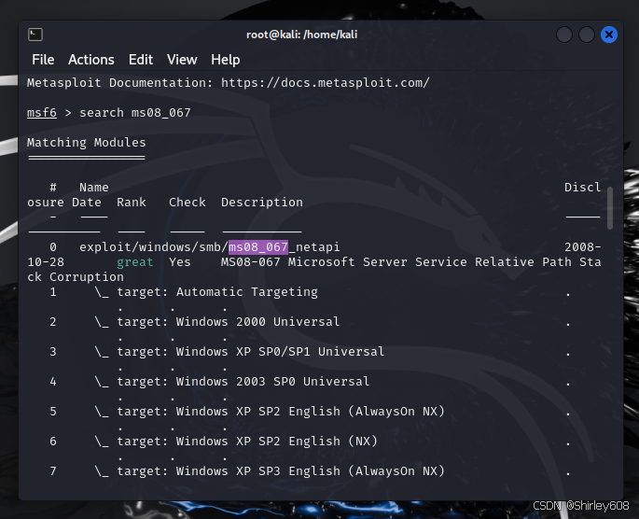Close the terminal with the blue X button
Screen dimensions: 639x519
click(x=609, y=35)
